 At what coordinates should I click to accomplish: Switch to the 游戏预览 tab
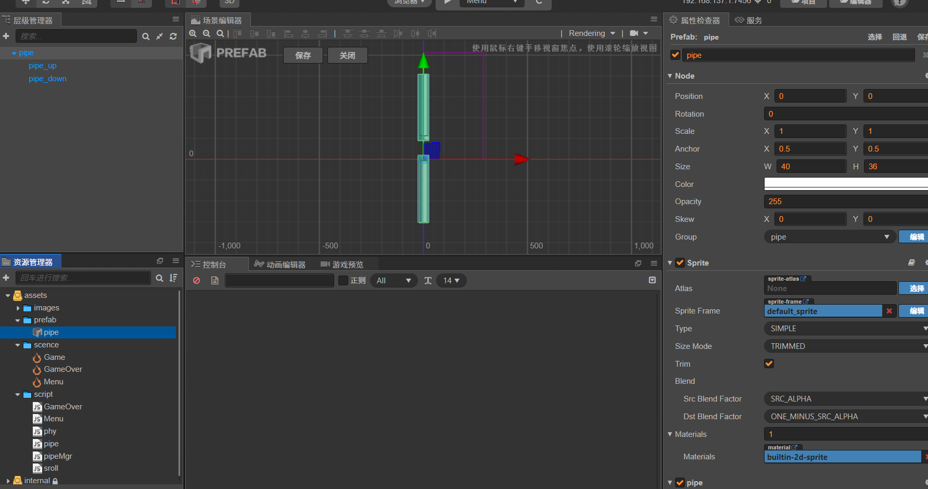tap(342, 265)
